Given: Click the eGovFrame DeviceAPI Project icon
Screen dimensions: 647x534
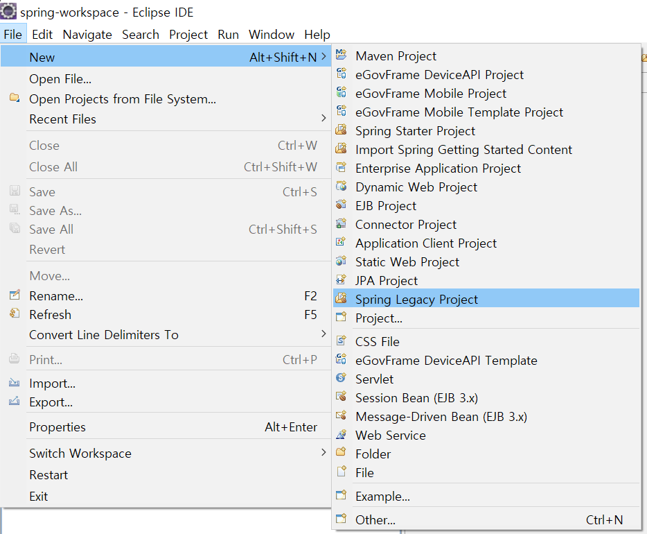Looking at the screenshot, I should (342, 74).
